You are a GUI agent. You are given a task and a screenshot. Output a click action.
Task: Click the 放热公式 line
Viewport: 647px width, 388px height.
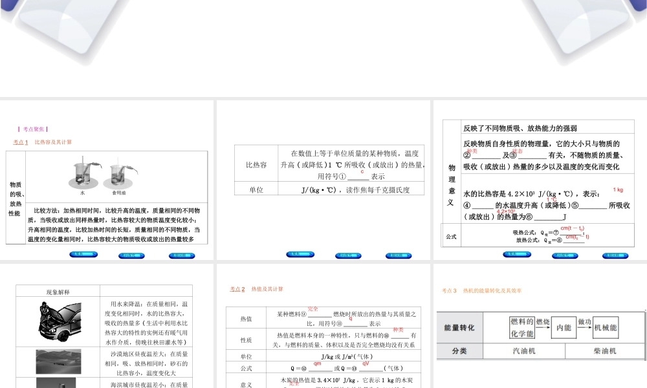click(x=552, y=239)
